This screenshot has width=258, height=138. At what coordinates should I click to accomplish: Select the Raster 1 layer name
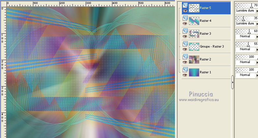(205, 72)
